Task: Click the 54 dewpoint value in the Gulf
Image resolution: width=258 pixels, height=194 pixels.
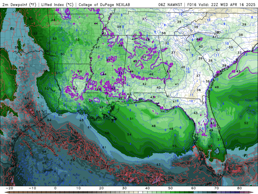Action: click(x=129, y=135)
